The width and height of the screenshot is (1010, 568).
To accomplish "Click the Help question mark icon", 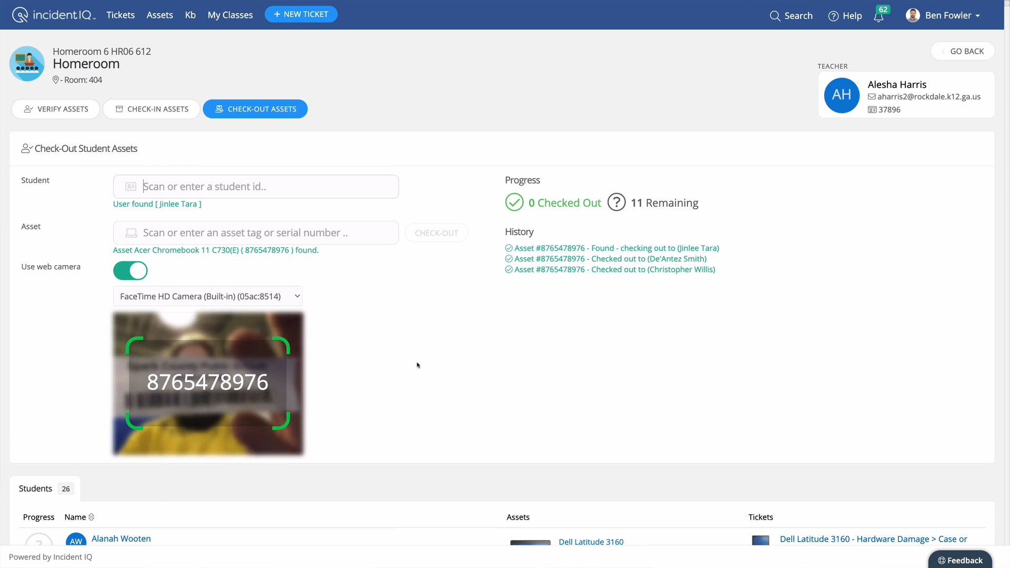I will [834, 16].
